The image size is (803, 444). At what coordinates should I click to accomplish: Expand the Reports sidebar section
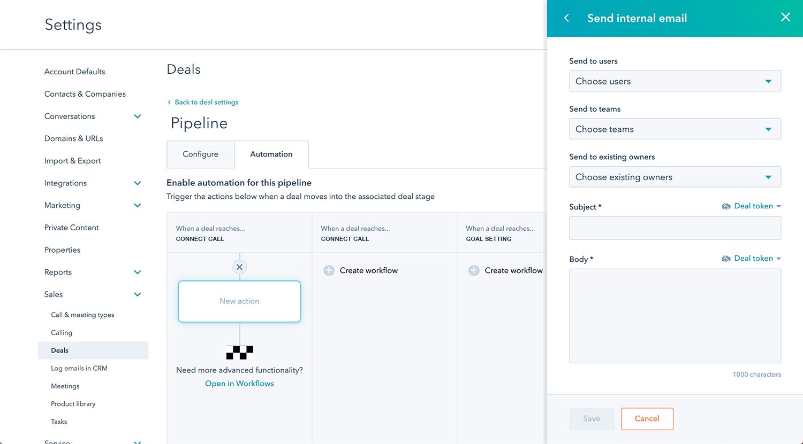(x=138, y=272)
